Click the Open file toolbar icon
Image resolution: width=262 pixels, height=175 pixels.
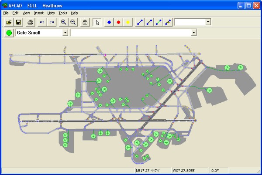pos(9,22)
